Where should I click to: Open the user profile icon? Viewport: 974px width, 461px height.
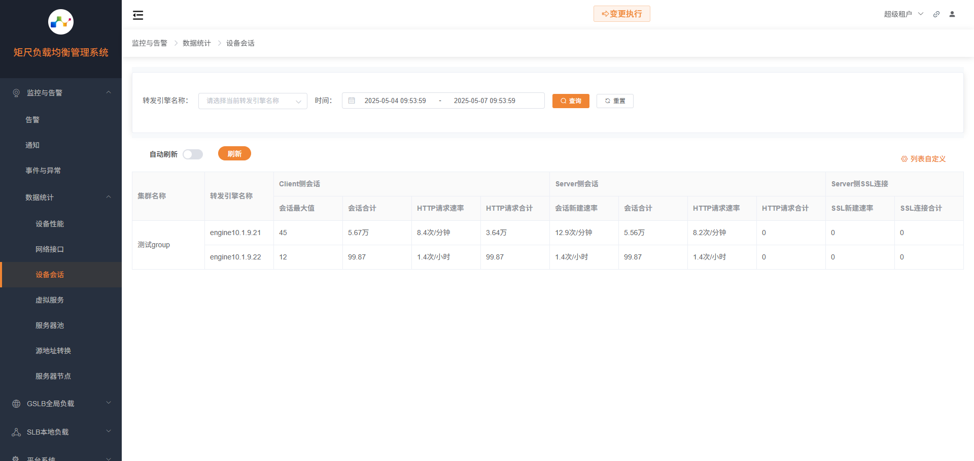952,14
